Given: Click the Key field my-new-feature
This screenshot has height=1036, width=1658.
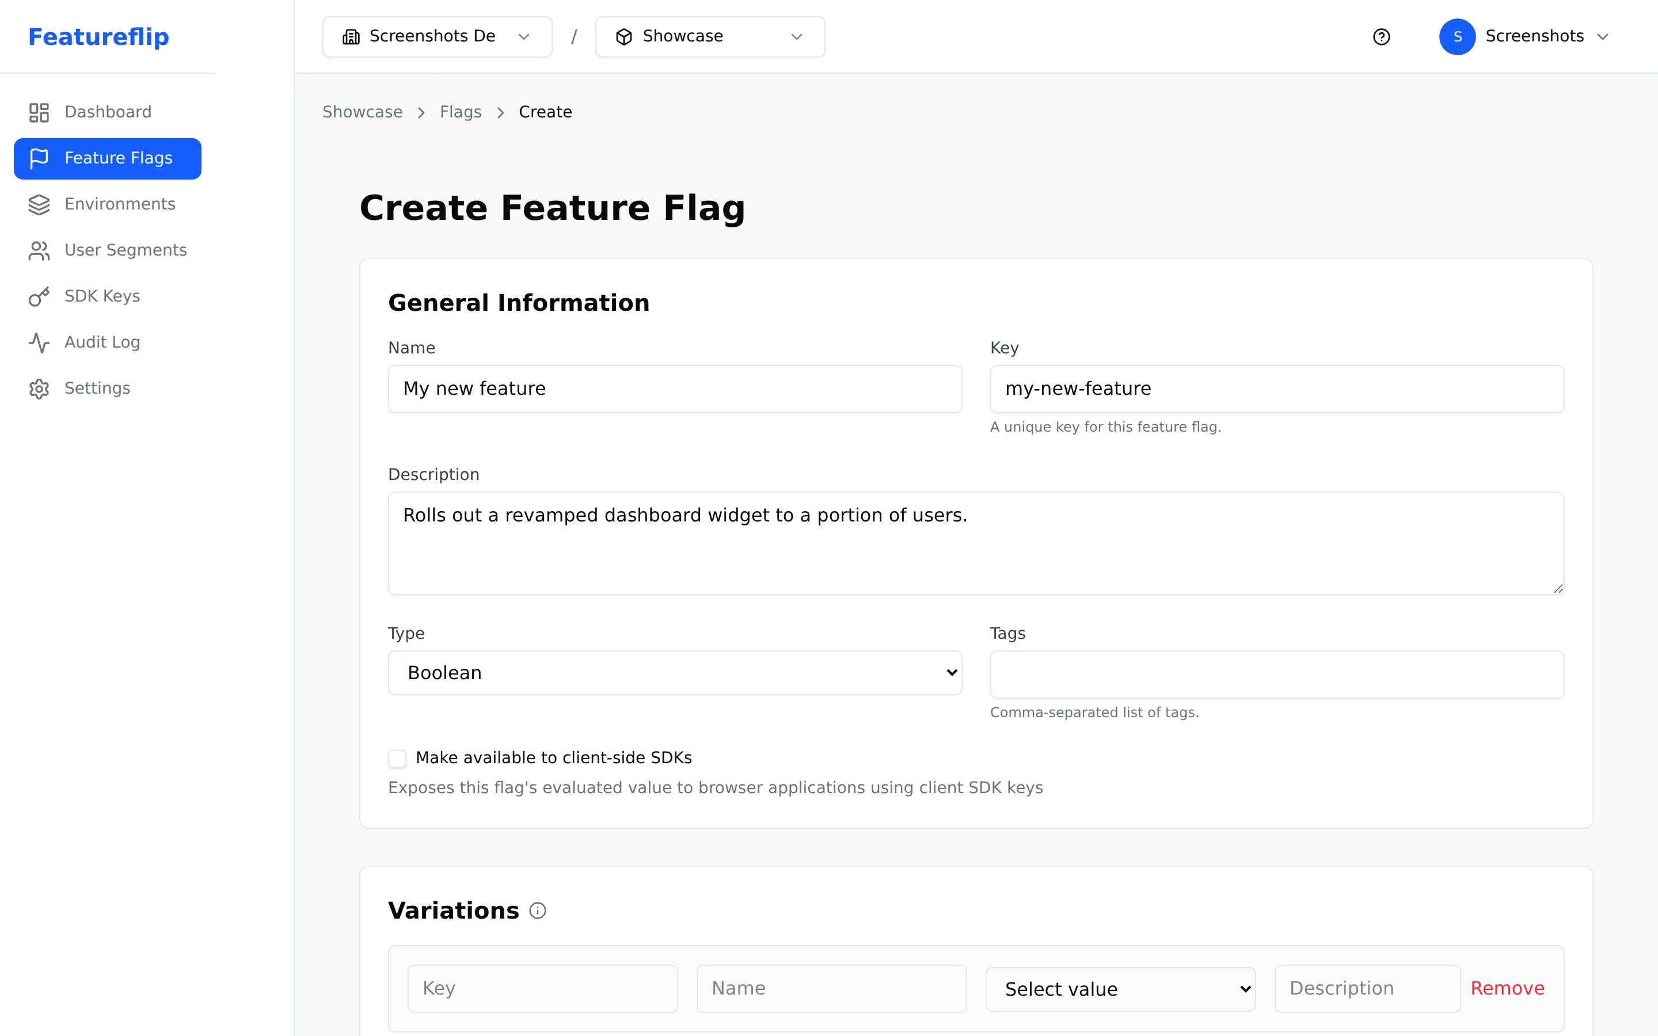Looking at the screenshot, I should pyautogui.click(x=1276, y=389).
